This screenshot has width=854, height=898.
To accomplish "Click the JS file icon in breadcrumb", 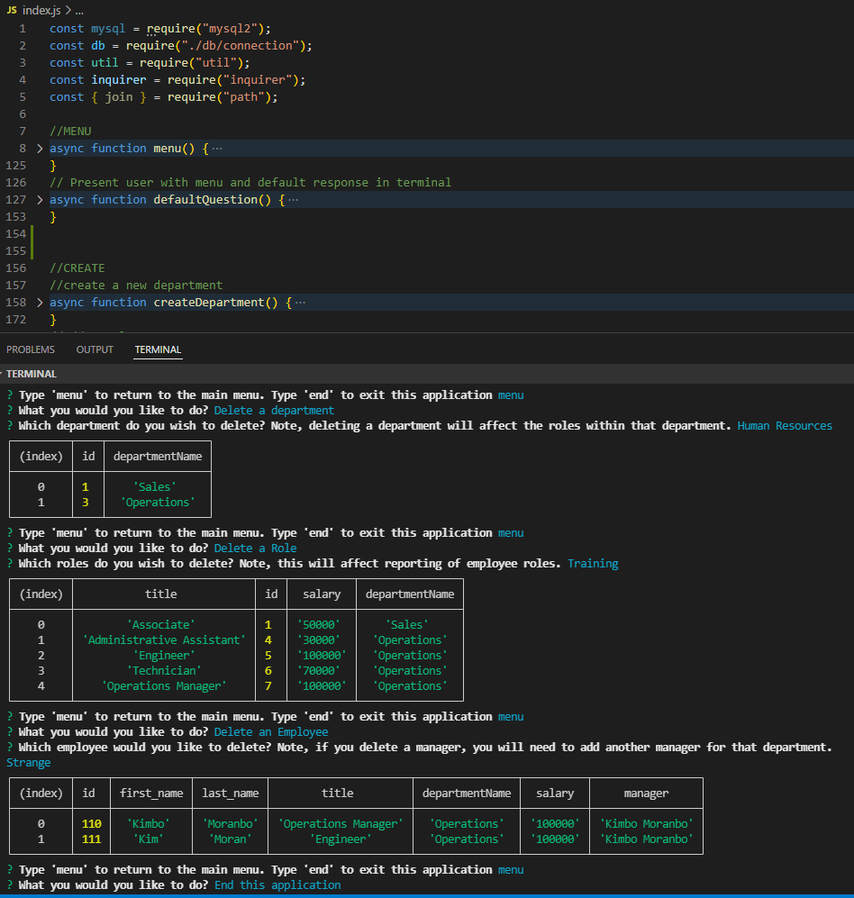I will [12, 10].
